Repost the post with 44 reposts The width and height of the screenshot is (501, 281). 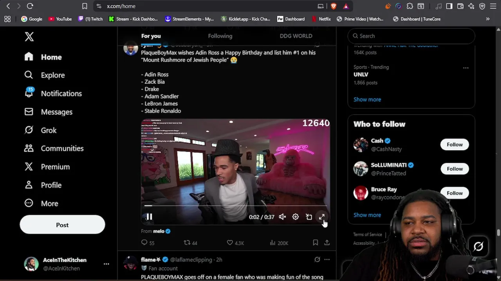click(190, 243)
